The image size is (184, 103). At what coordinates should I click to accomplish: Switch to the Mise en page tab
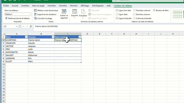click(38, 6)
